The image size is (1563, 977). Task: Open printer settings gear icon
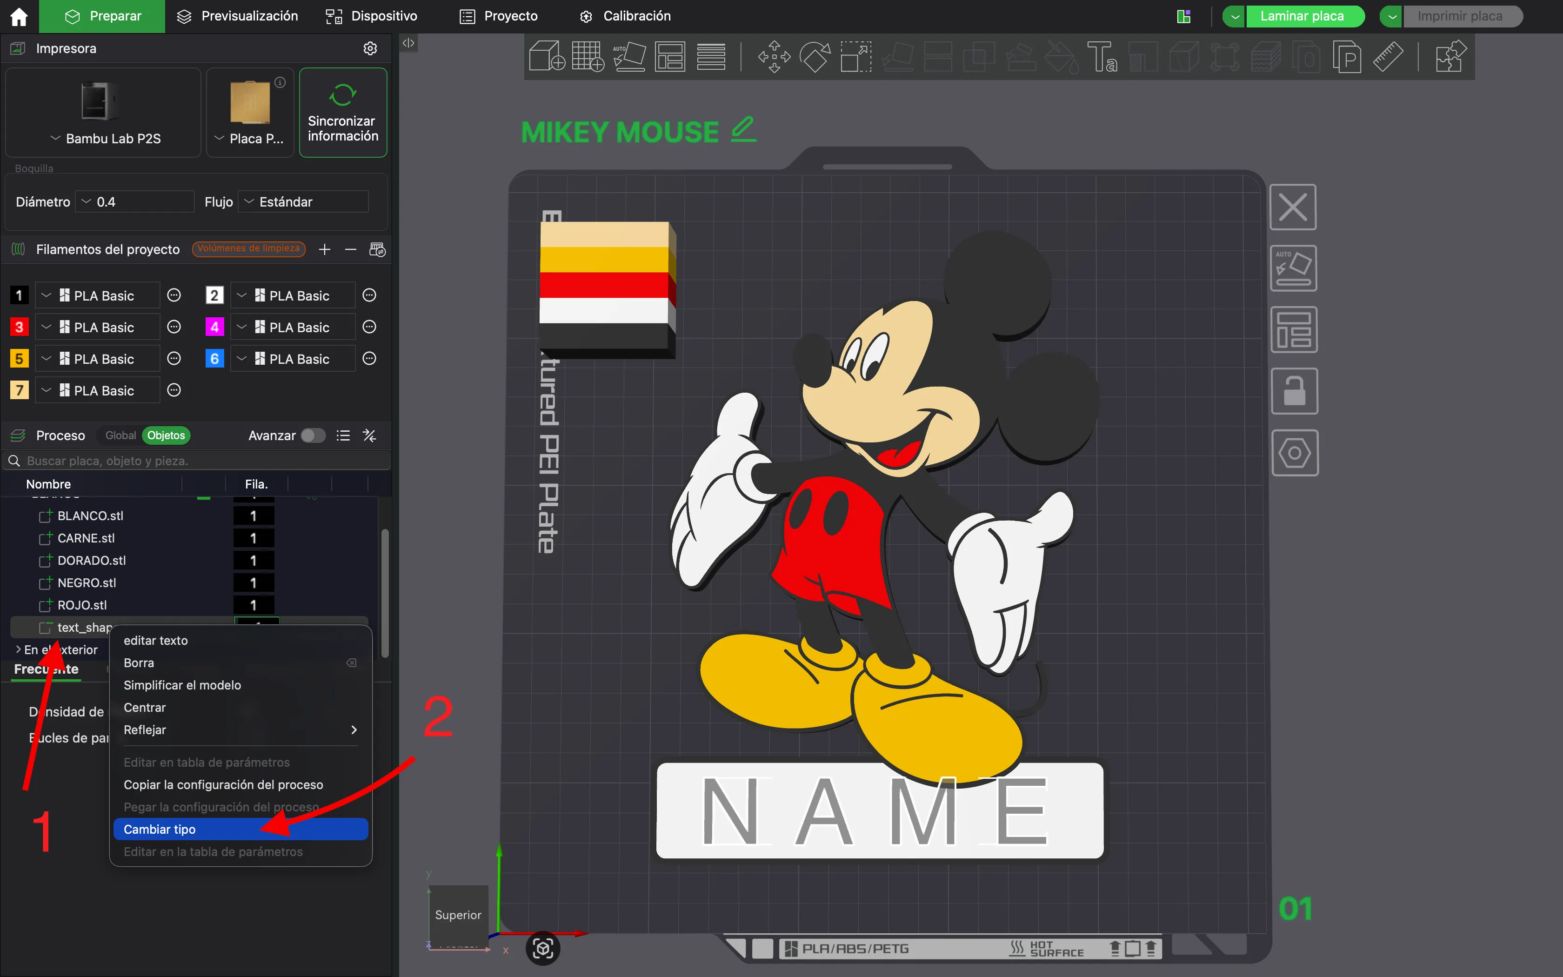[x=370, y=48]
